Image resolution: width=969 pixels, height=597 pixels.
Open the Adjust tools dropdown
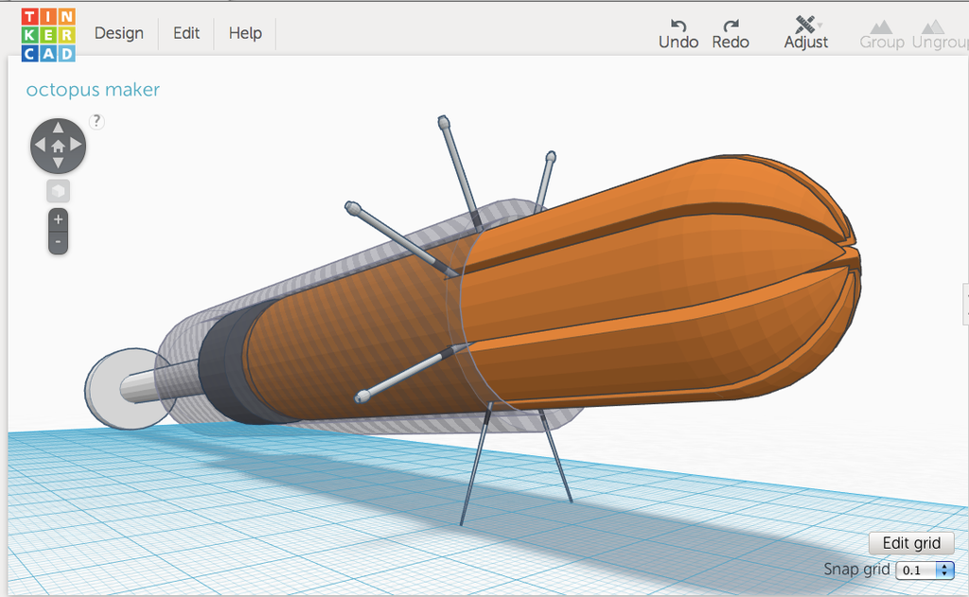[805, 32]
